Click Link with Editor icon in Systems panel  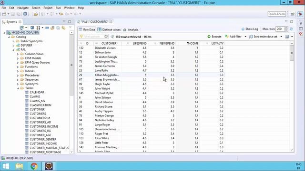point(63,28)
